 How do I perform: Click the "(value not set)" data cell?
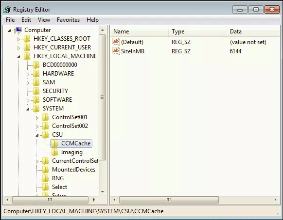pos(248,42)
